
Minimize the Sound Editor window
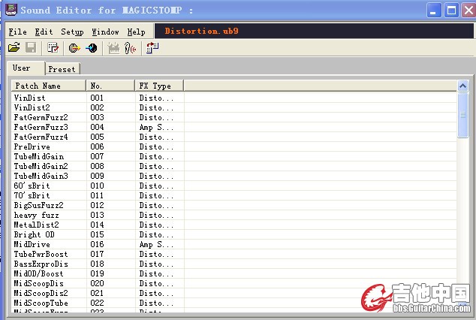(x=433, y=11)
